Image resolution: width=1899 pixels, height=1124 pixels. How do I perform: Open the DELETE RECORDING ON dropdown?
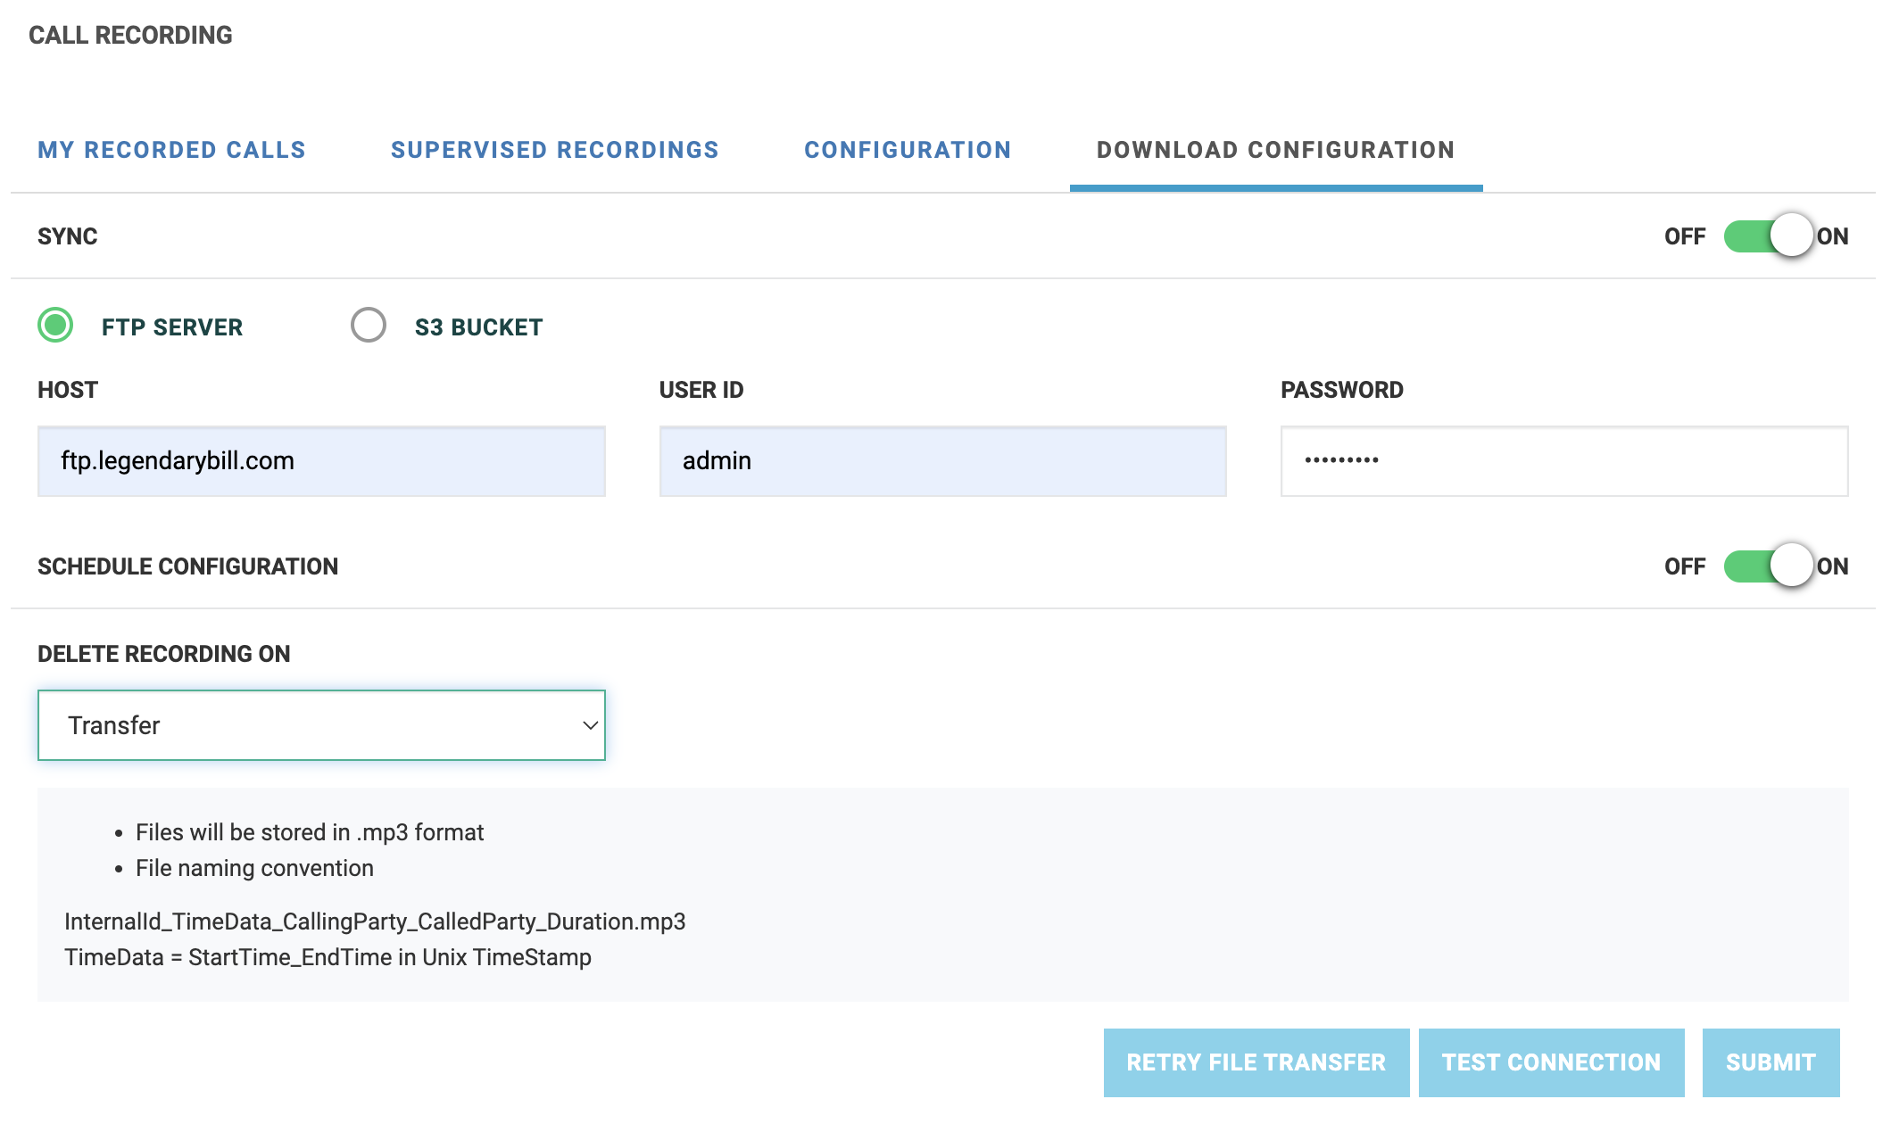point(320,724)
